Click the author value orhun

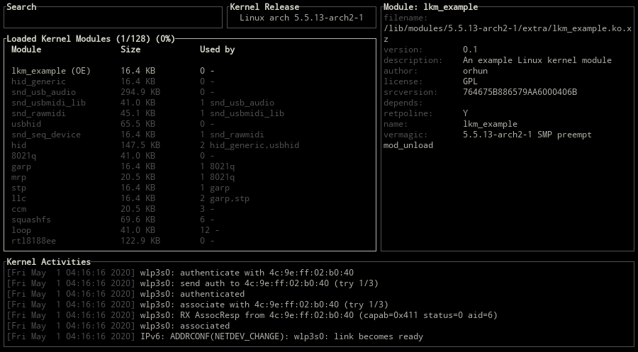coord(475,71)
